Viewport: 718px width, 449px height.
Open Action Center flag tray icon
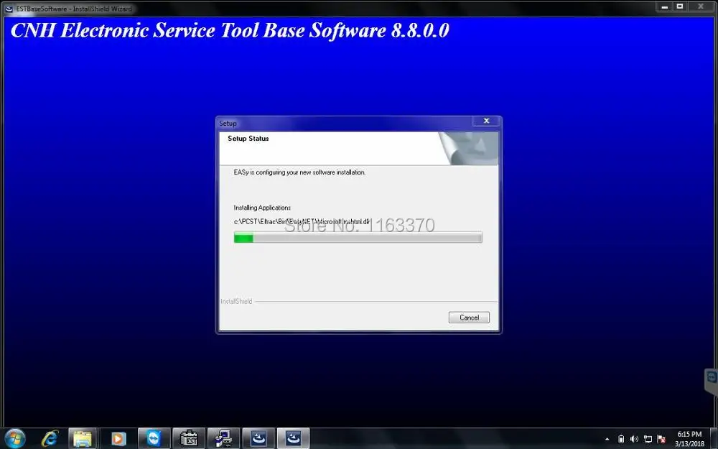661,440
